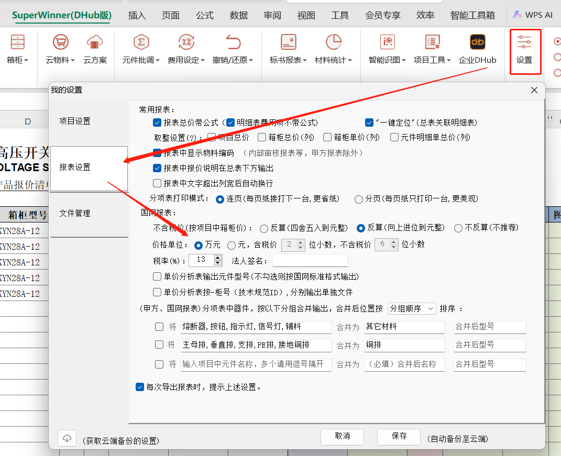561x456 pixels.
Task: Expand the 箱柜 dropdown arrow
Action: click(x=27, y=60)
